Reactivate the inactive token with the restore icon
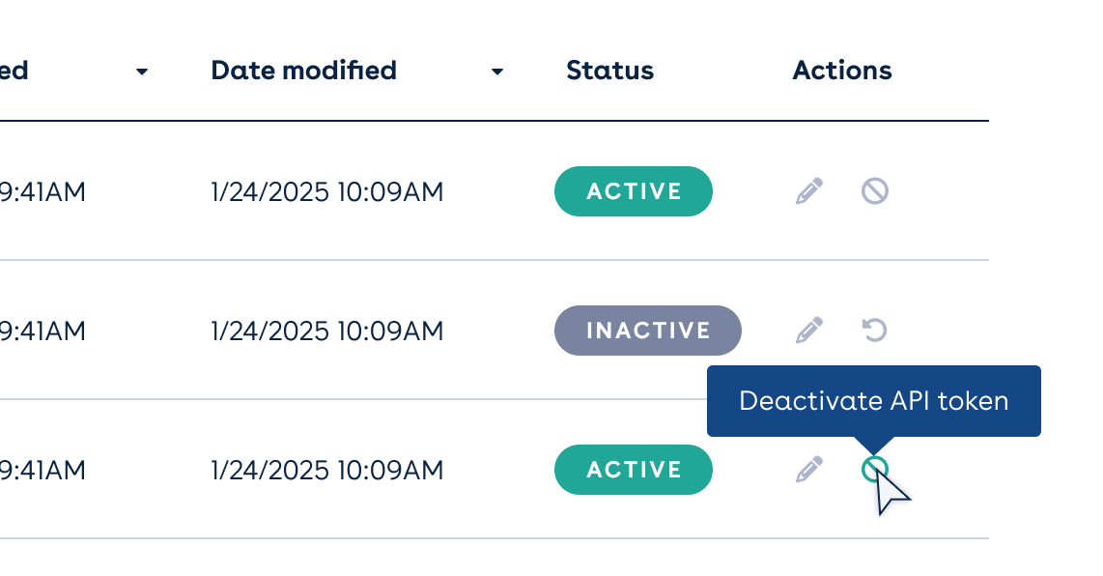The image size is (1103, 576). tap(874, 331)
